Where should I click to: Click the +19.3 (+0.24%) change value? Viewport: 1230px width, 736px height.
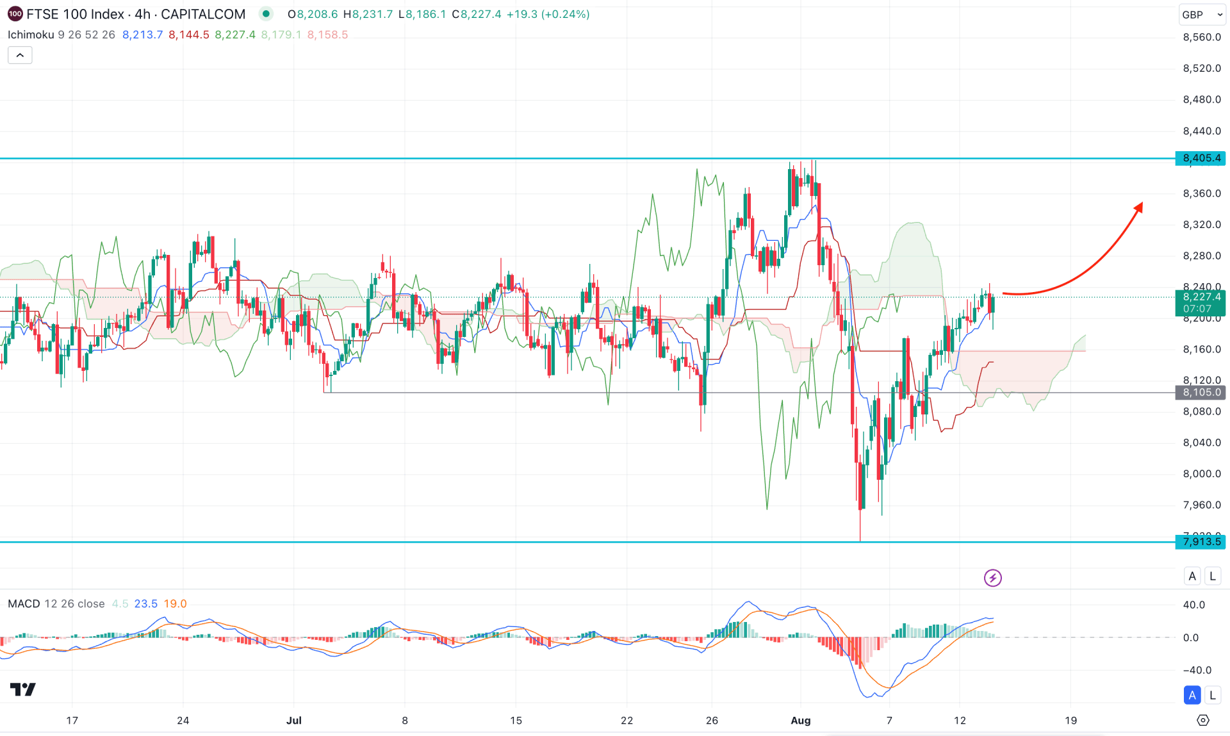click(548, 14)
